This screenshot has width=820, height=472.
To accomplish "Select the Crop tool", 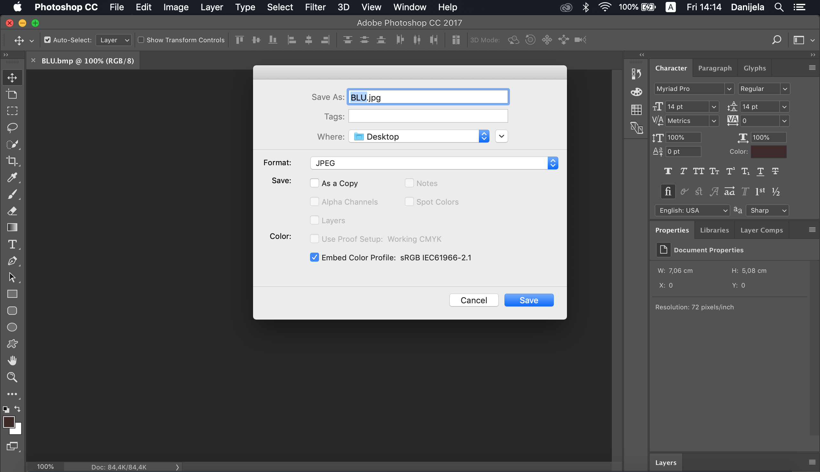I will (12, 161).
